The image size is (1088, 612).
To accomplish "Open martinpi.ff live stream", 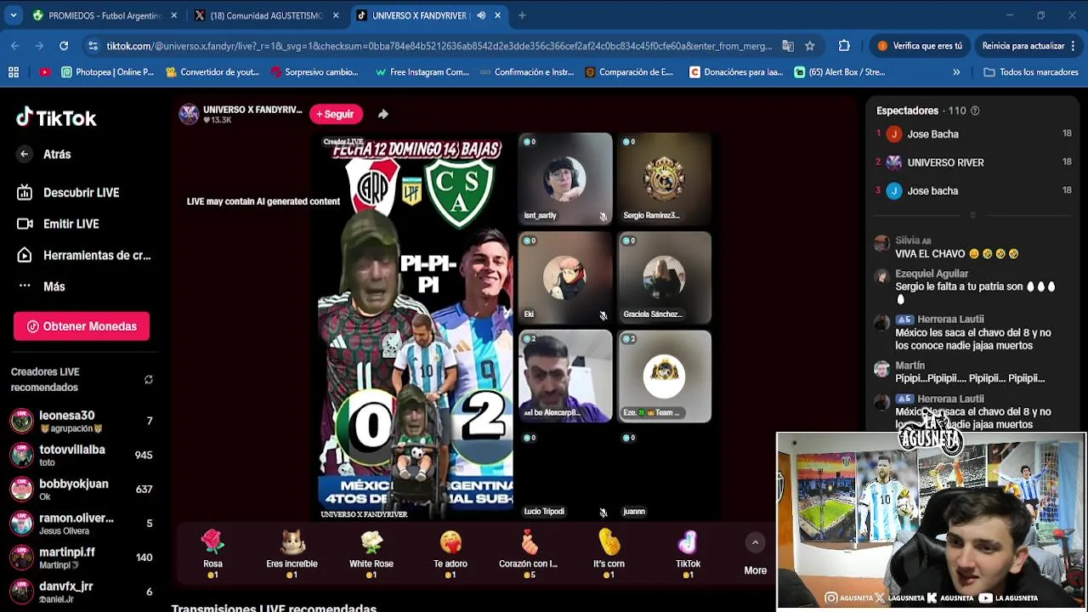I will click(x=82, y=558).
